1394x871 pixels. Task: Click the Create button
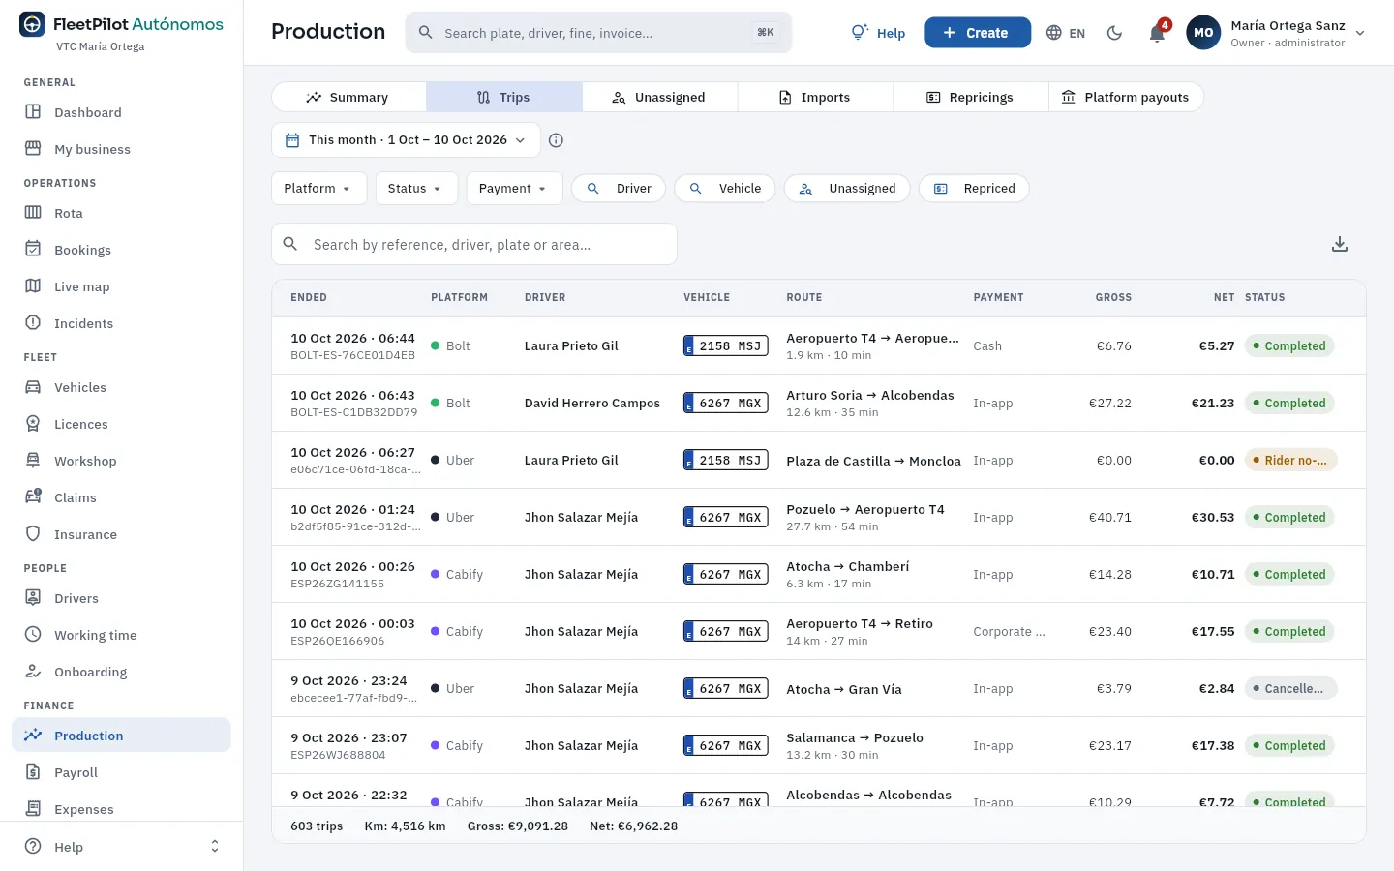point(978,33)
